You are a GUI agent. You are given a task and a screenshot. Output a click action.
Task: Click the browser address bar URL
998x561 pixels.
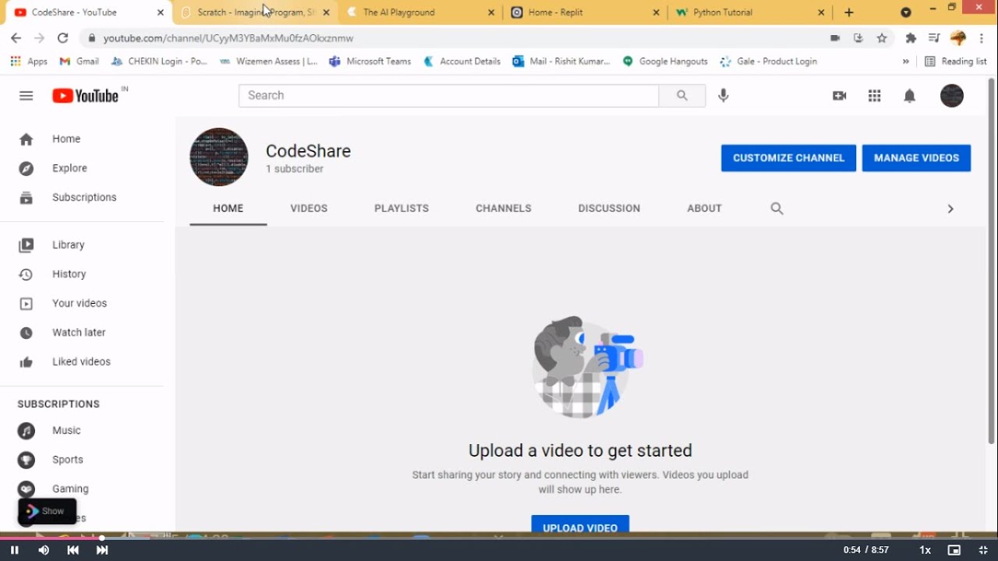[228, 37]
